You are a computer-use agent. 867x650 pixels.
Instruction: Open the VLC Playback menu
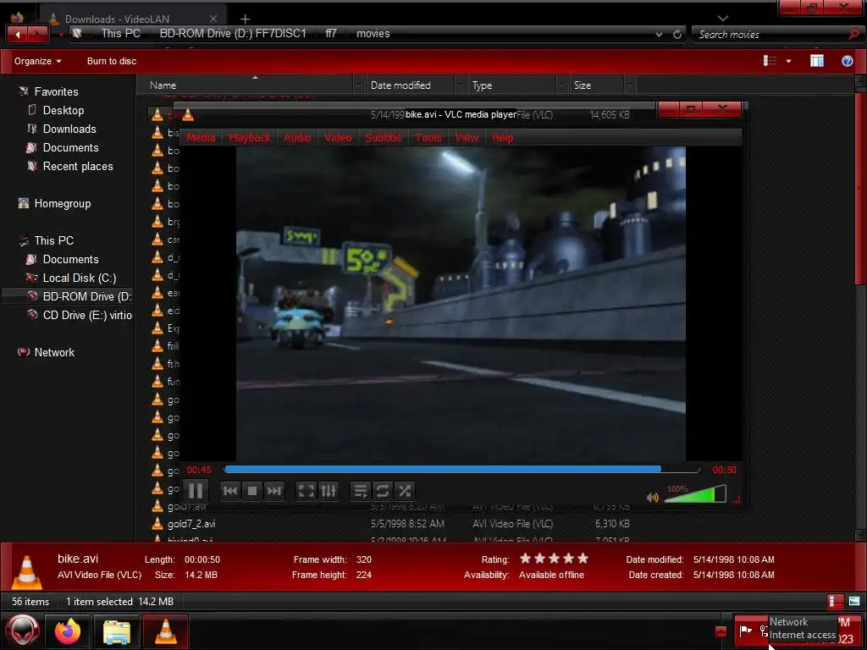point(250,138)
